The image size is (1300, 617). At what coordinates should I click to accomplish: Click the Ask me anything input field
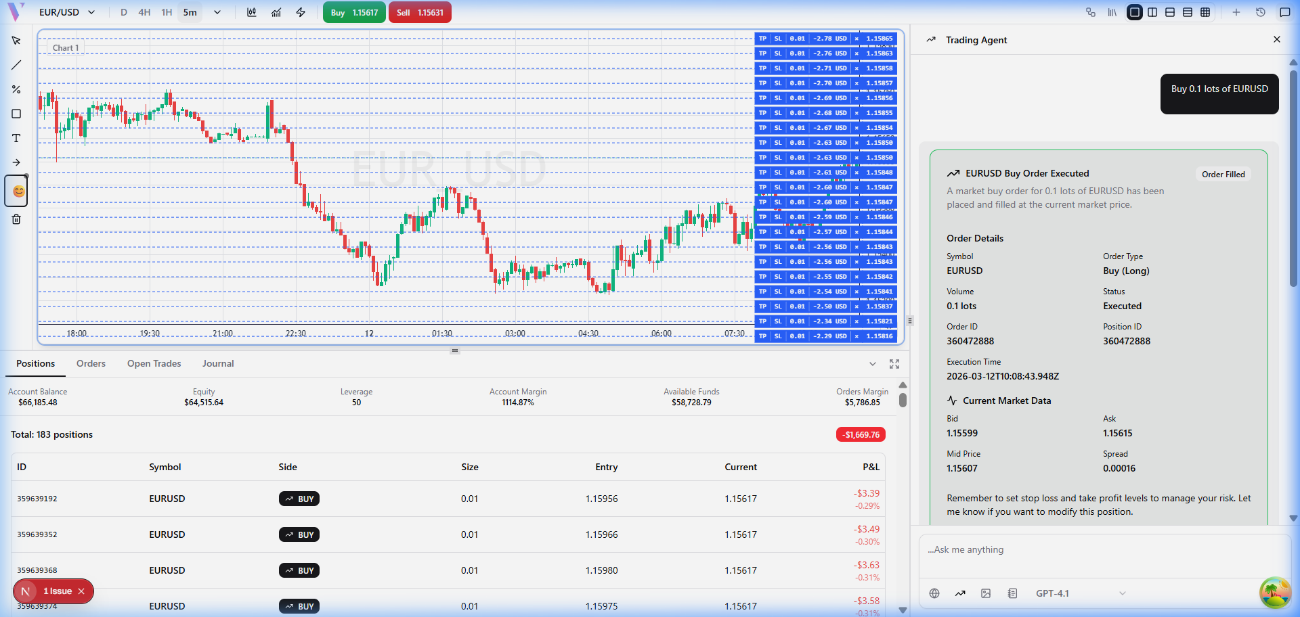[x=1104, y=550]
